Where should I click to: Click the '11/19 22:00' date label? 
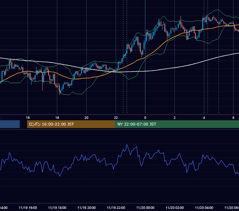(116, 207)
